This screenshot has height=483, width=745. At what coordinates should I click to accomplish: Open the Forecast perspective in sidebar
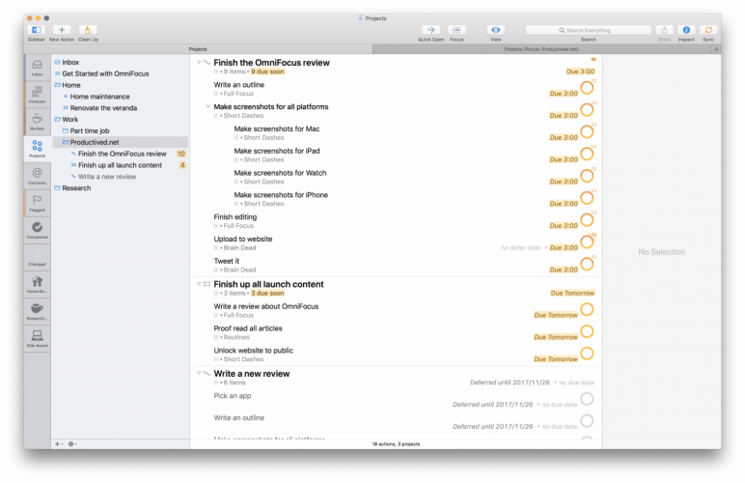(37, 96)
